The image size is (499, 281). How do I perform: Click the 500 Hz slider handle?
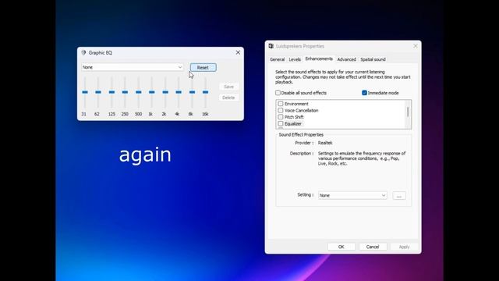[139, 92]
